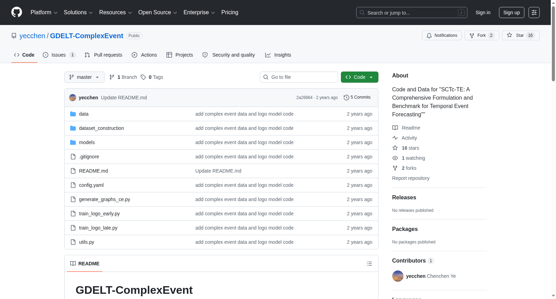Click the branch icon beside 1 Branch
The height and width of the screenshot is (299, 556).
point(112,77)
